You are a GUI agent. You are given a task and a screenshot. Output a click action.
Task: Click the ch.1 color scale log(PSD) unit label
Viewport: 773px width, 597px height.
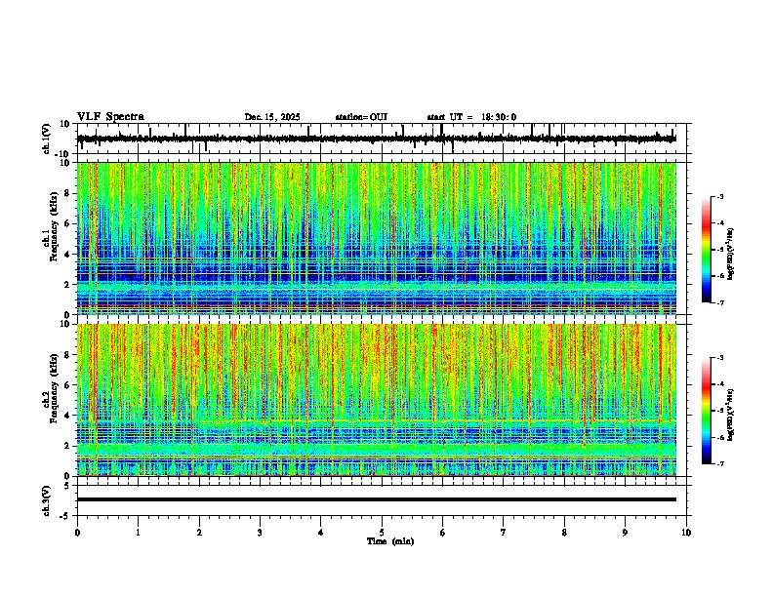pos(731,255)
